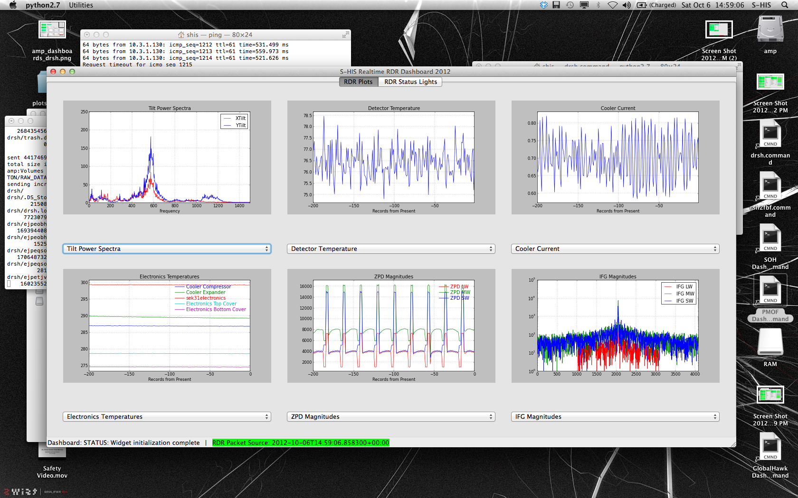Open the amp drive icon on desktop
The image size is (798, 498).
pyautogui.click(x=770, y=30)
